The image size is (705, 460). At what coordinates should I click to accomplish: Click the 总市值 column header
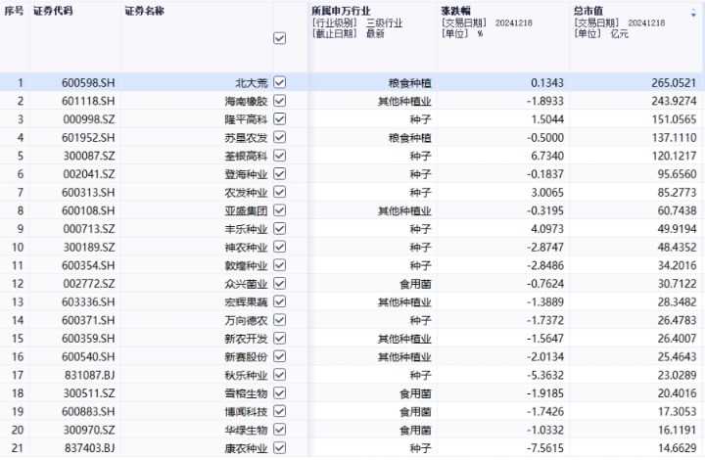point(587,9)
